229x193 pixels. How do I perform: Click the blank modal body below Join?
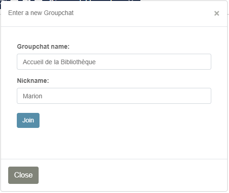(x=114, y=143)
